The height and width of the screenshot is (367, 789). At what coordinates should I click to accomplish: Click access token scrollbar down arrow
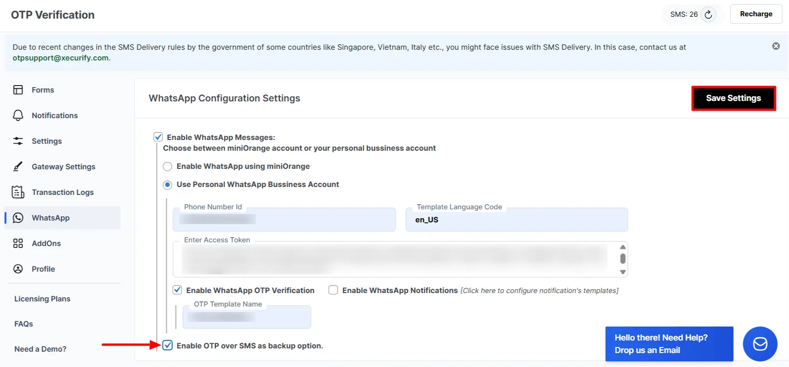click(x=623, y=272)
